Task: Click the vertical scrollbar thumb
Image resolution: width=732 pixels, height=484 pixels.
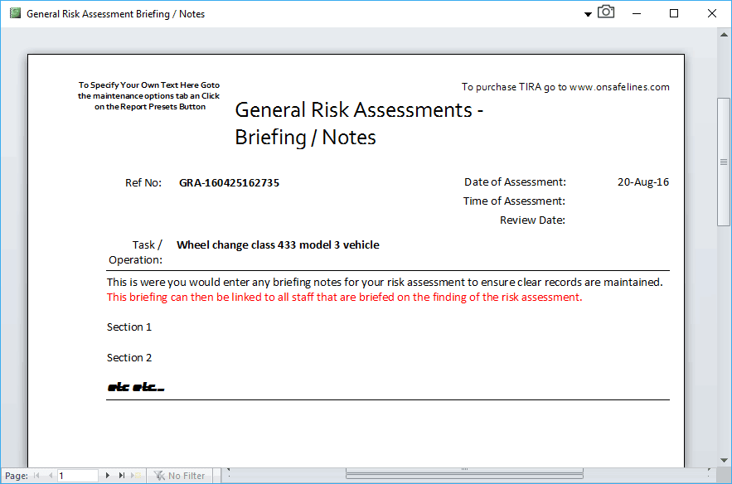Action: 724,162
